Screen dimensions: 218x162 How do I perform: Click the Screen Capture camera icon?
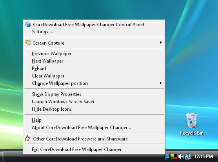28,43
